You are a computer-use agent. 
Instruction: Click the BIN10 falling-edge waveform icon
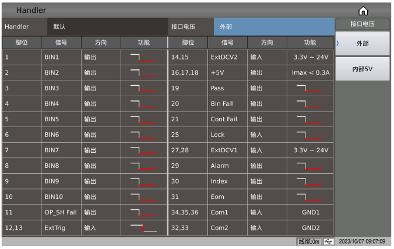143,197
